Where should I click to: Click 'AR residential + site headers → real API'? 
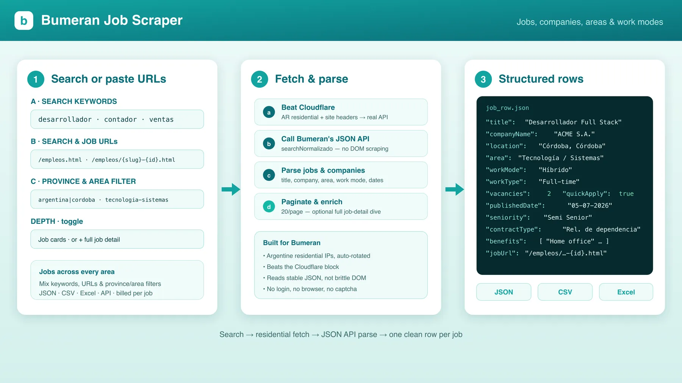tap(335, 117)
